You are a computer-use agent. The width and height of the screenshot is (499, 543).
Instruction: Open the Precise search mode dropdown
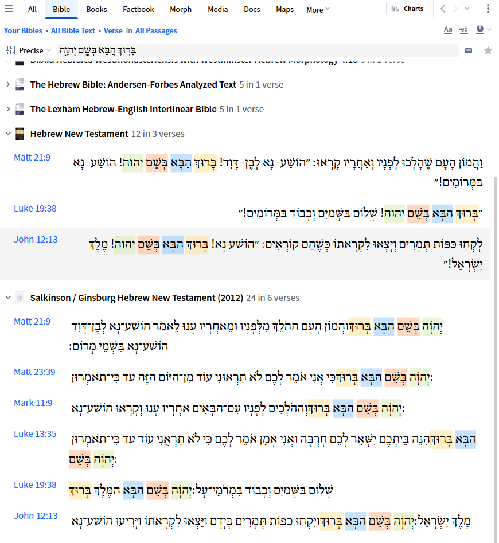pyautogui.click(x=36, y=50)
